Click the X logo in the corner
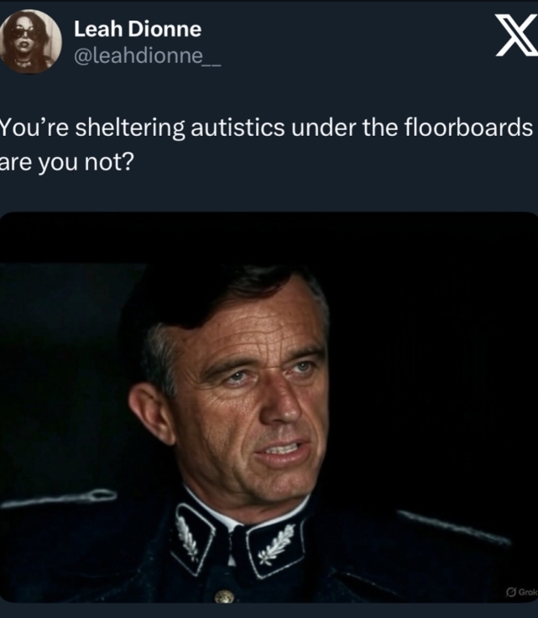Screen dimensions: 538x618 click(x=517, y=34)
